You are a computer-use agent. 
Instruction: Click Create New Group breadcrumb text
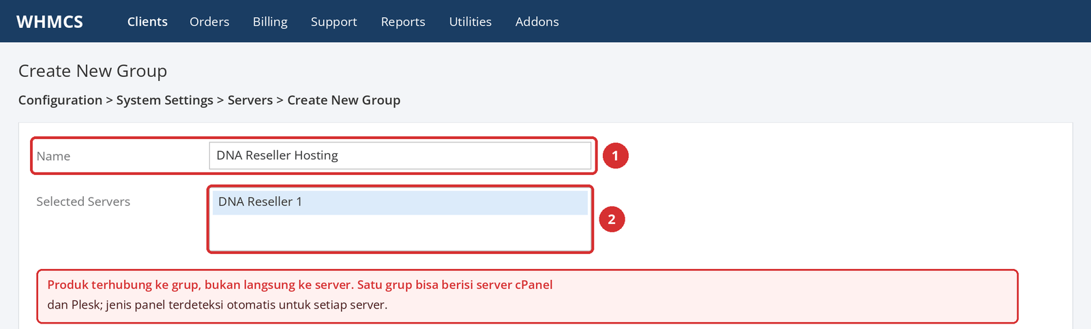click(x=344, y=100)
